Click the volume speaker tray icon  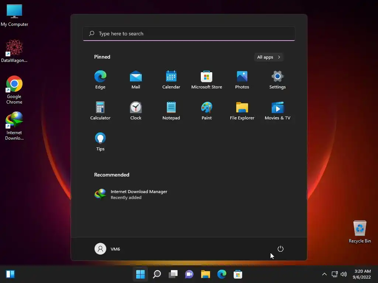point(344,274)
